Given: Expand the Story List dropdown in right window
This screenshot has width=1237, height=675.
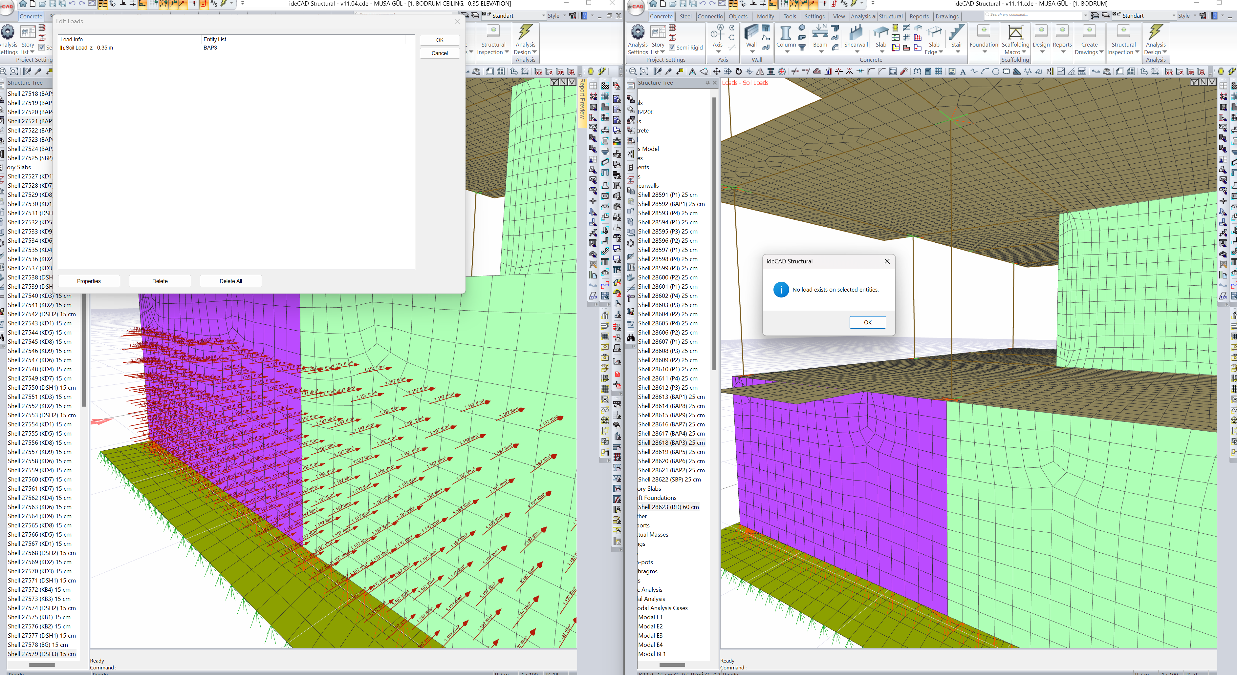Looking at the screenshot, I should click(x=663, y=52).
